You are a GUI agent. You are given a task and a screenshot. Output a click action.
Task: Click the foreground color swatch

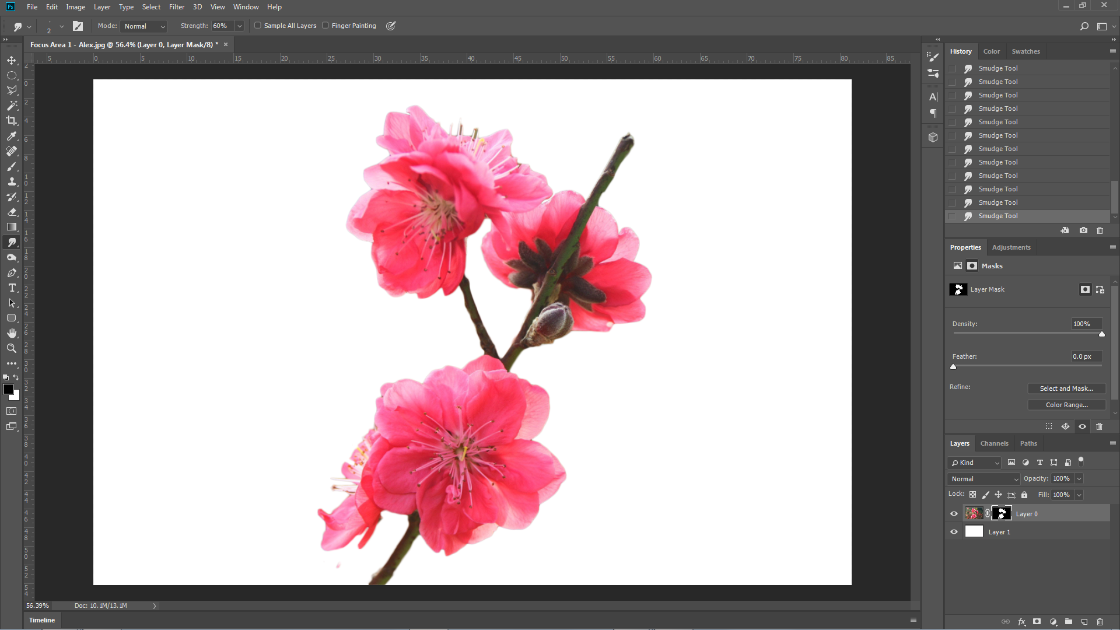coord(8,389)
